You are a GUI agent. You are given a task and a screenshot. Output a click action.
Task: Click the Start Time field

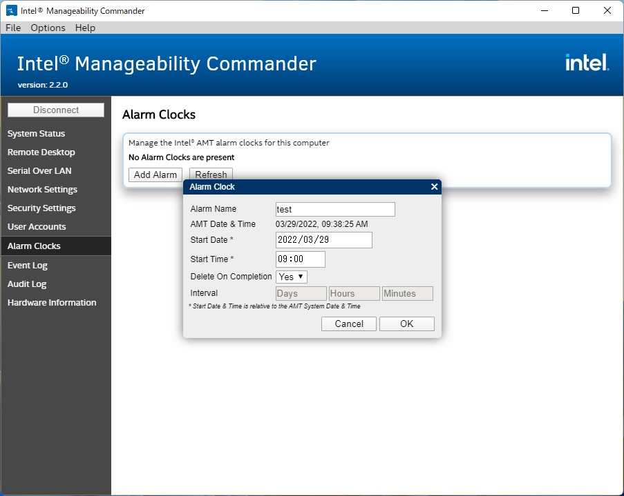coord(301,259)
